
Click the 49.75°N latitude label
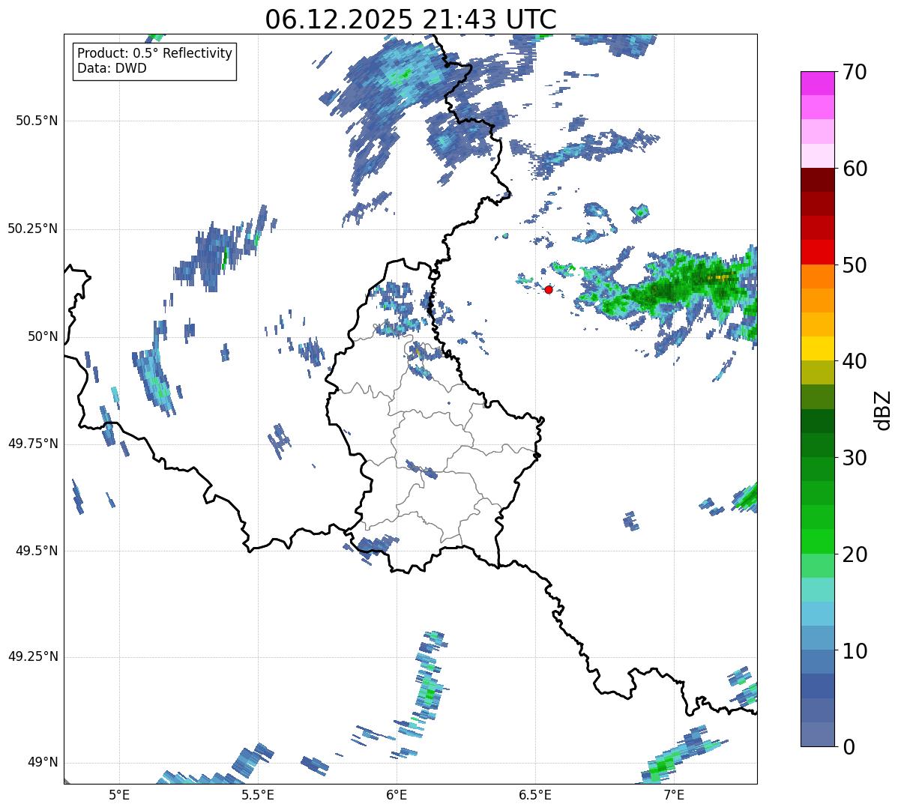pos(32,444)
